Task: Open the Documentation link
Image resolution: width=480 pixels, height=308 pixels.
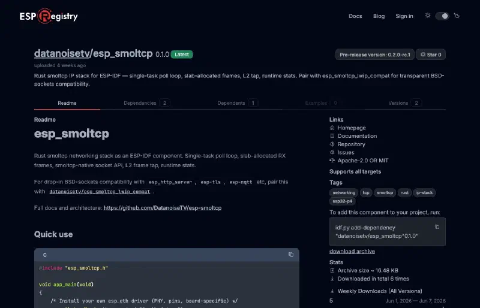Action: [357, 136]
